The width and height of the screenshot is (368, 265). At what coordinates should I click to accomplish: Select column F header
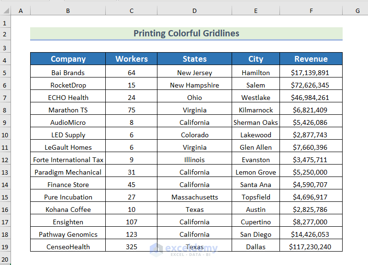[311, 11]
